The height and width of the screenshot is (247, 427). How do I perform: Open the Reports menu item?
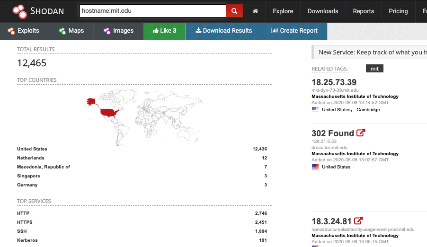pos(364,11)
